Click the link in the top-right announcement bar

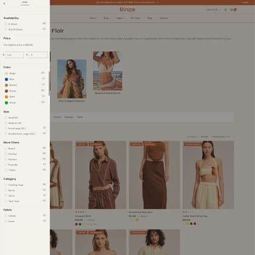click(x=245, y=2)
